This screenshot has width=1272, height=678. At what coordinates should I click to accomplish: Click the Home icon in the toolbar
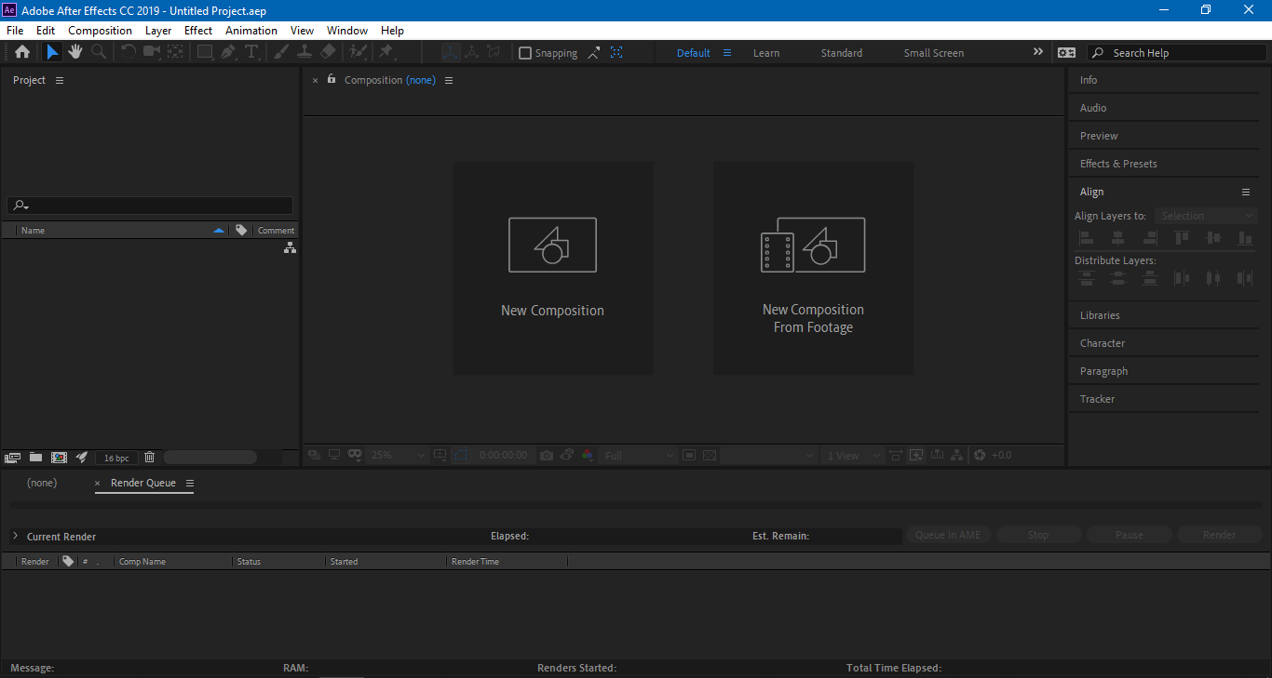tap(22, 52)
